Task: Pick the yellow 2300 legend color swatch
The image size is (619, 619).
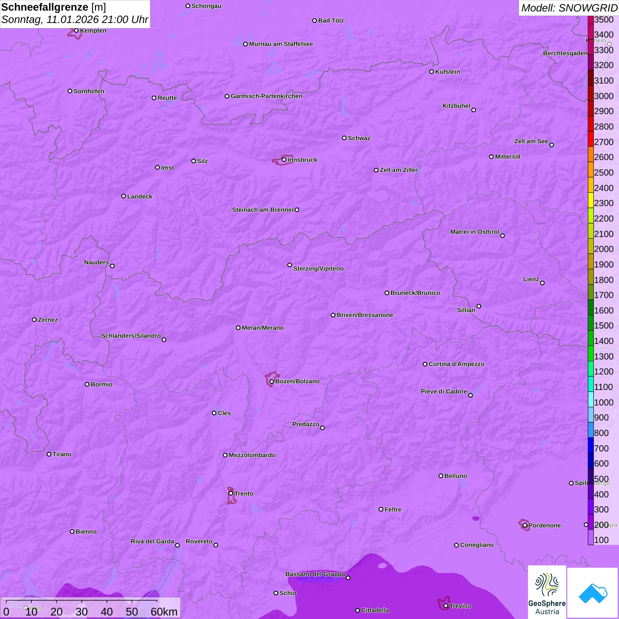Action: (591, 200)
